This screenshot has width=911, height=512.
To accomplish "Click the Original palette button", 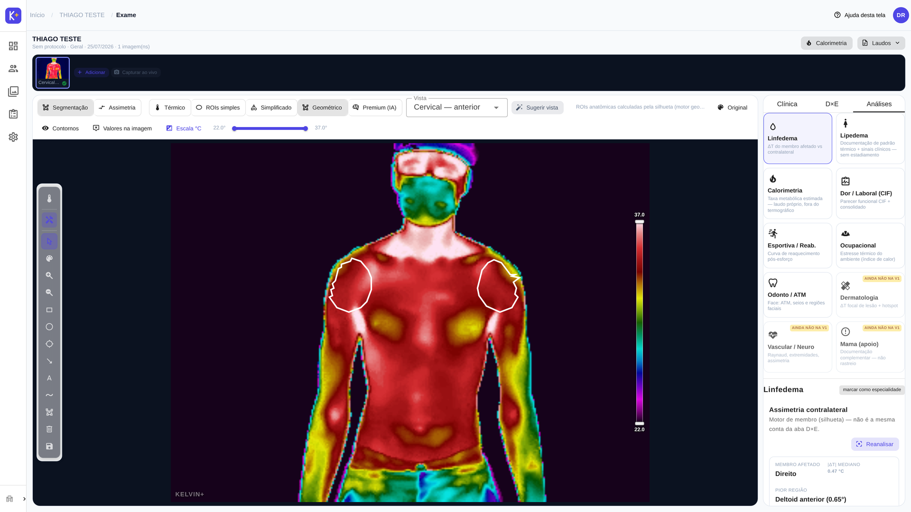I will click(733, 108).
